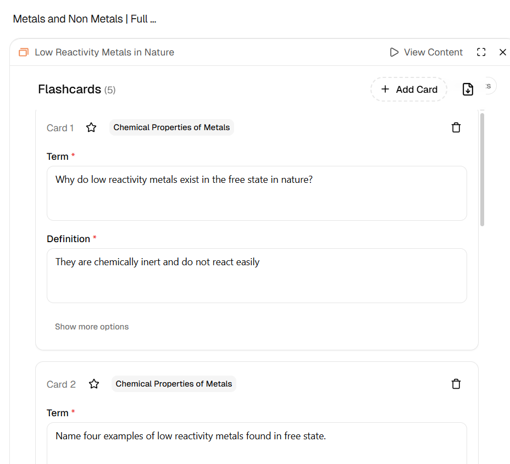Screen dimensions: 510x464
Task: Open View Content
Action: pyautogui.click(x=426, y=52)
